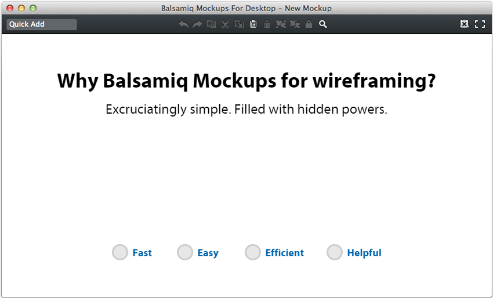Image resolution: width=493 pixels, height=298 pixels.
Task: Click the Lock padlock icon
Action: point(309,24)
